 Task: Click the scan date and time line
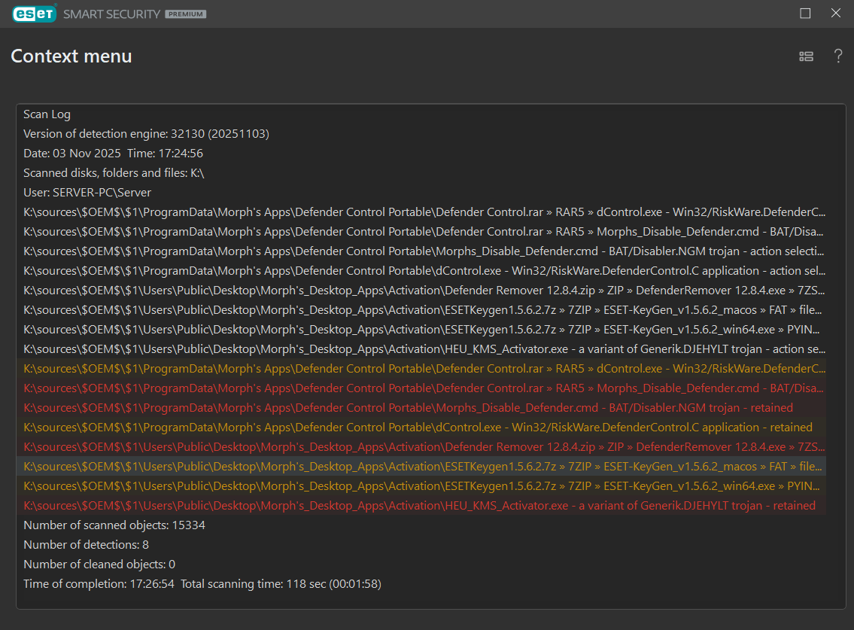point(113,154)
